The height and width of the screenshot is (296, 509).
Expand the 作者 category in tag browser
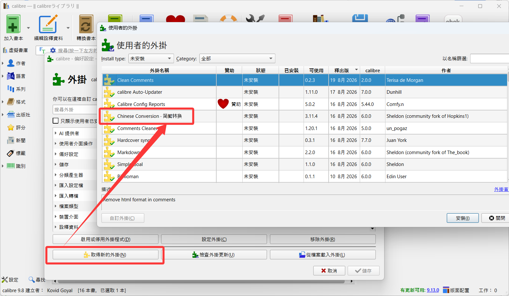(x=3, y=63)
